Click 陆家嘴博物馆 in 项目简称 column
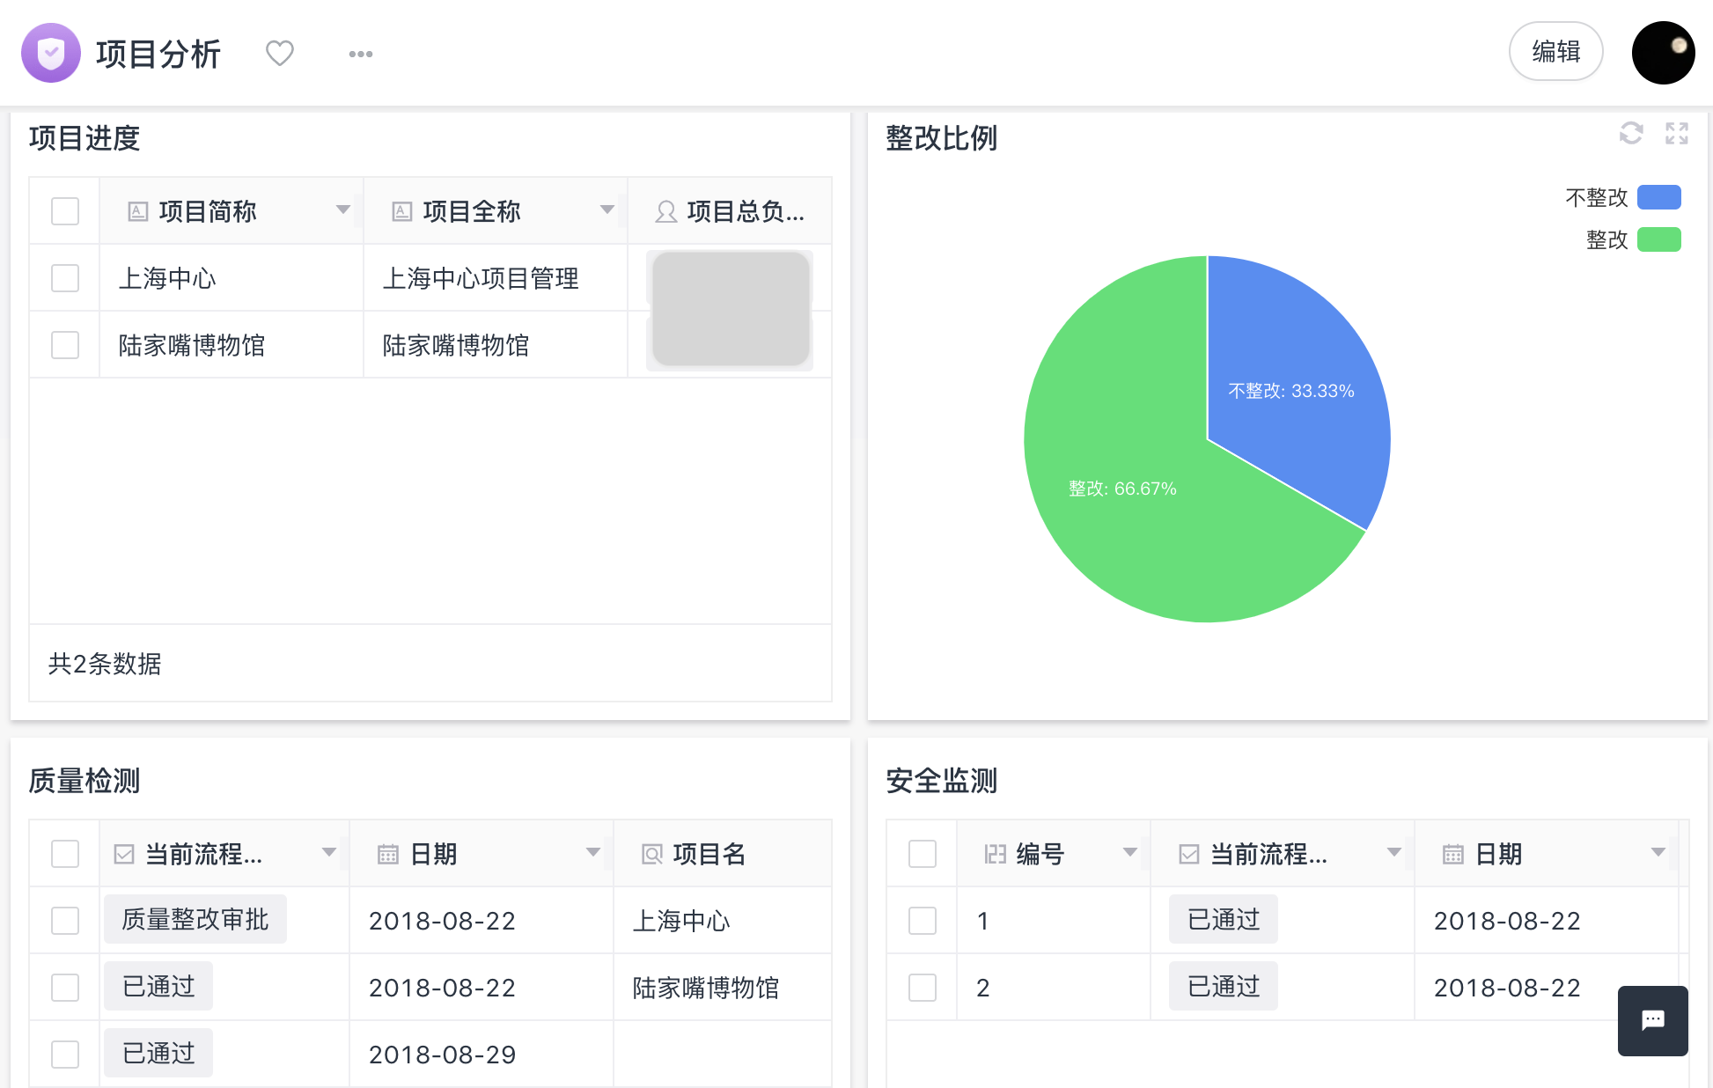The image size is (1713, 1088). (192, 345)
